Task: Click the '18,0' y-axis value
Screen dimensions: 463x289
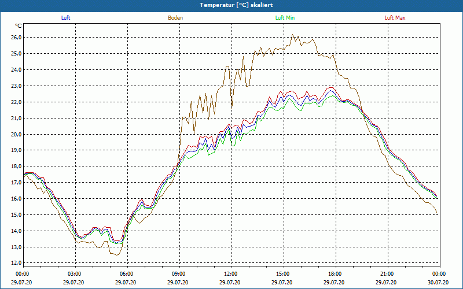Action: point(16,166)
